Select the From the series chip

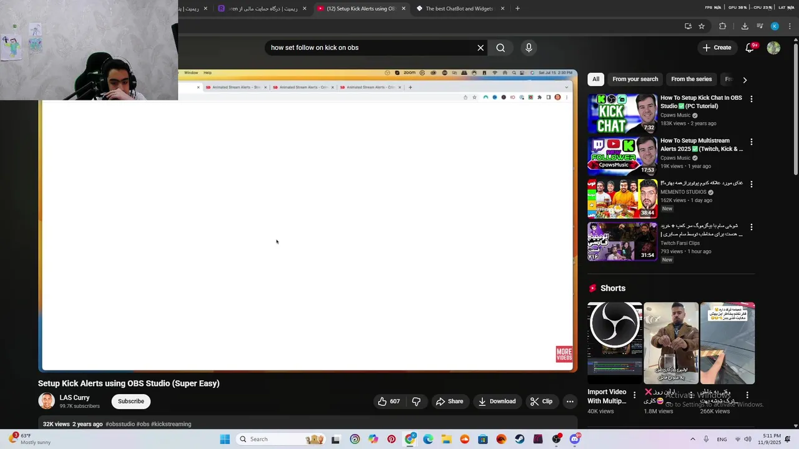[x=691, y=79]
